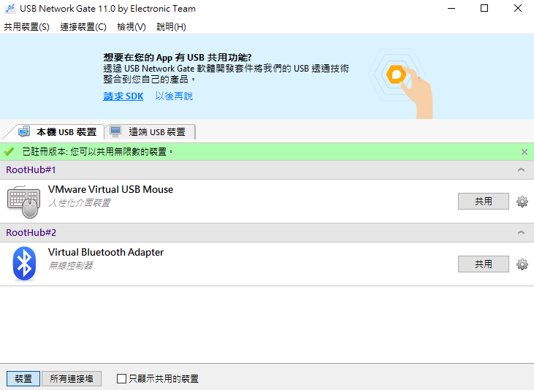
Task: Open the 說明(H) menu
Action: (171, 27)
